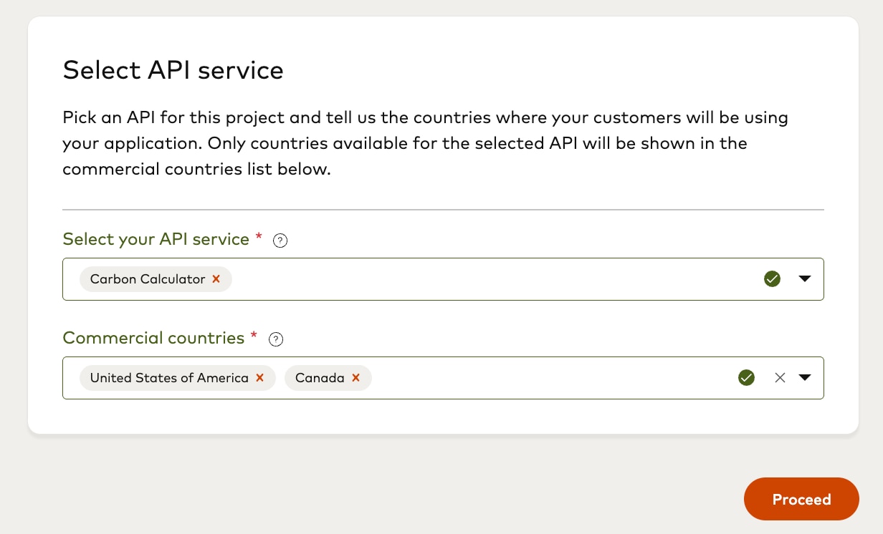Viewport: 883px width, 534px height.
Task: Select the Canada chip
Action: click(x=319, y=378)
